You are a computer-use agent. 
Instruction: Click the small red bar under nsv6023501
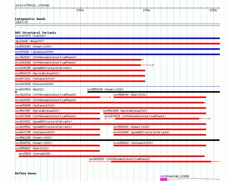pos(16,92)
